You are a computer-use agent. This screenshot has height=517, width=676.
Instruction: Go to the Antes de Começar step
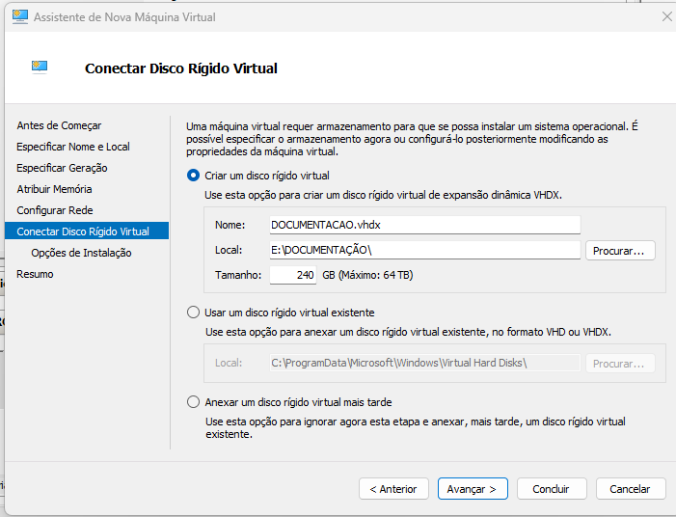pos(59,125)
